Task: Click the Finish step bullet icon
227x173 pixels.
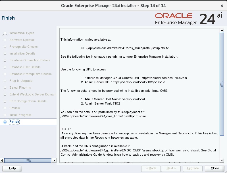Action: point(5,122)
